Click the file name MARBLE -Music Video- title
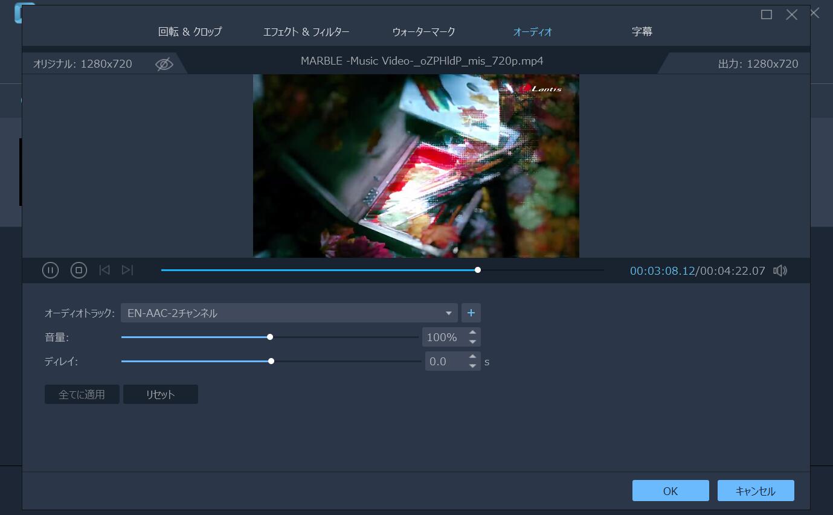833x515 pixels. pos(422,61)
